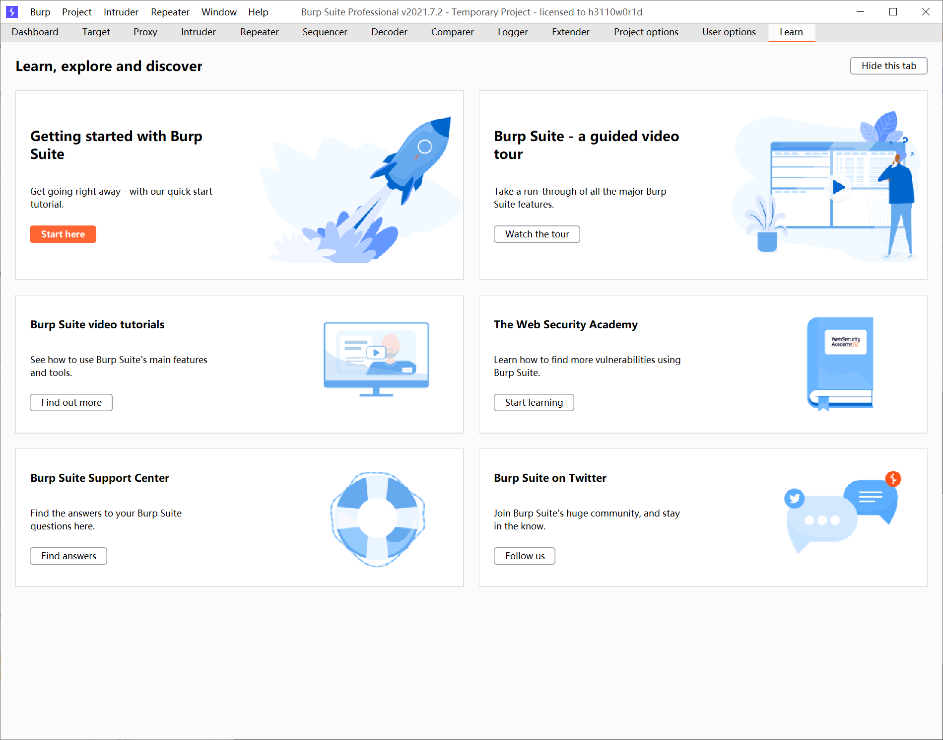Viewport: 943px width, 740px height.
Task: Click the Watch the tour button
Action: tap(537, 234)
